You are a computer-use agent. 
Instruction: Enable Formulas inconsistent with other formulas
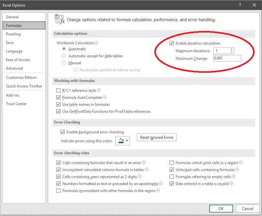pyautogui.click(x=58, y=191)
